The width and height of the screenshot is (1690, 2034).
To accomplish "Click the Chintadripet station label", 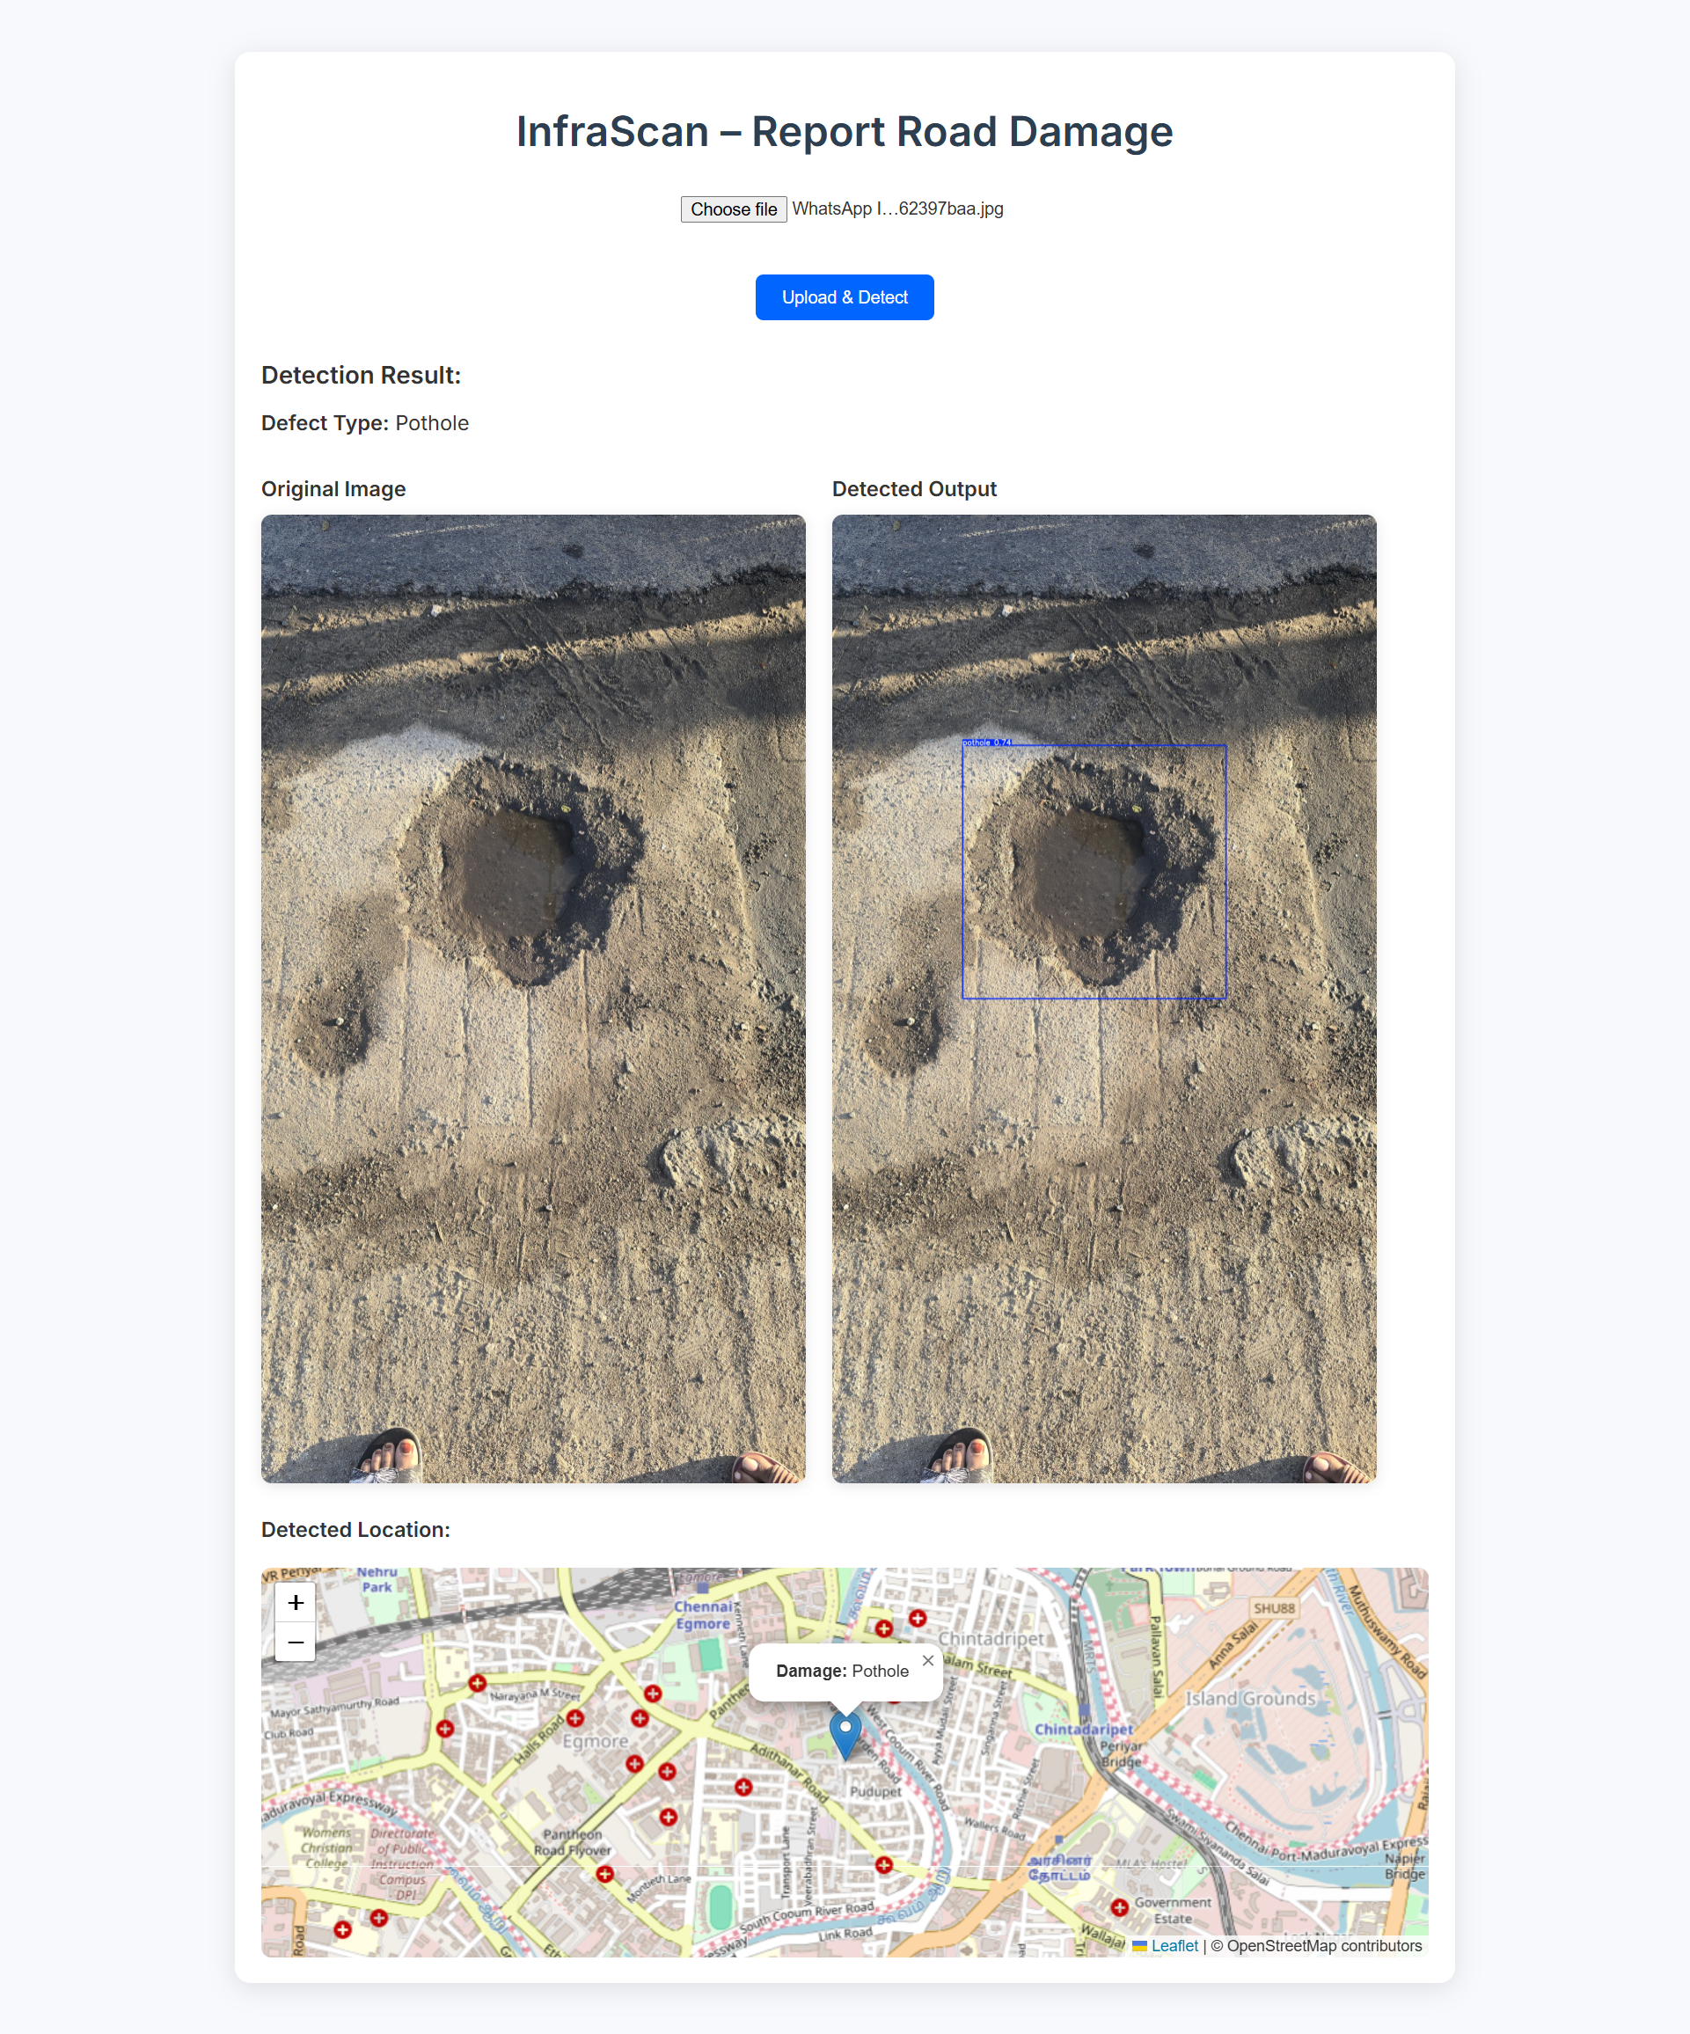I will (1083, 1729).
